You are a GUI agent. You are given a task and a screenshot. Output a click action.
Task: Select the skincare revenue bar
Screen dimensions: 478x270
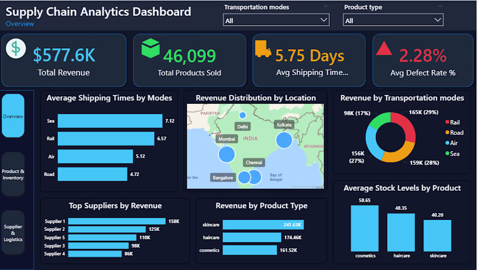pyautogui.click(x=263, y=225)
